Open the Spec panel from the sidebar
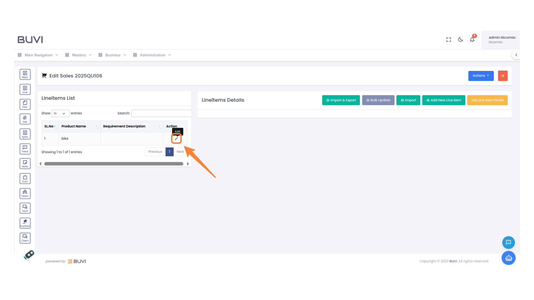 pyautogui.click(x=25, y=134)
